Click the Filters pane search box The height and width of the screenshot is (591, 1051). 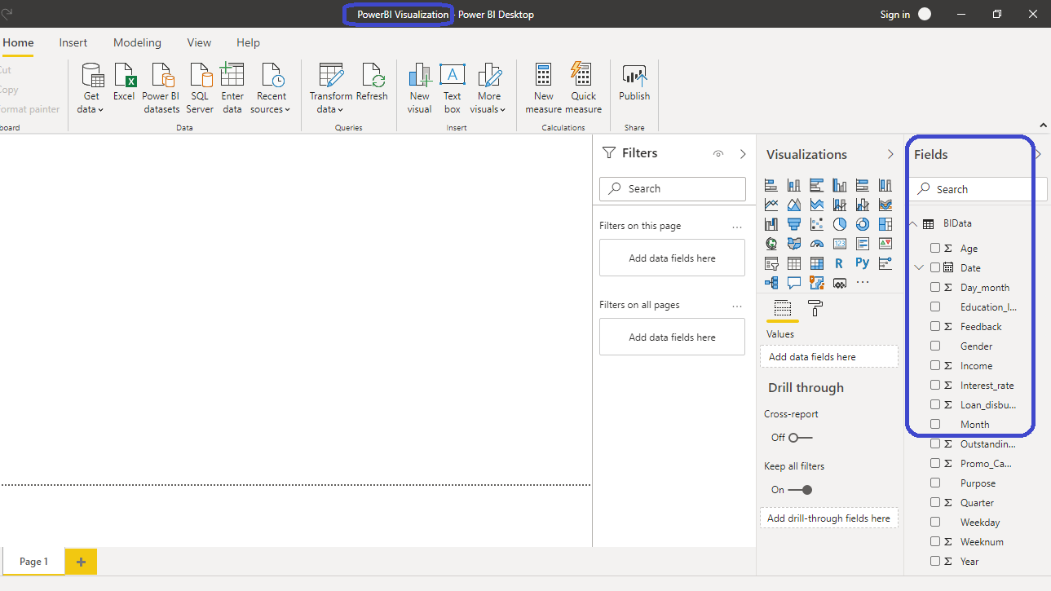(672, 189)
